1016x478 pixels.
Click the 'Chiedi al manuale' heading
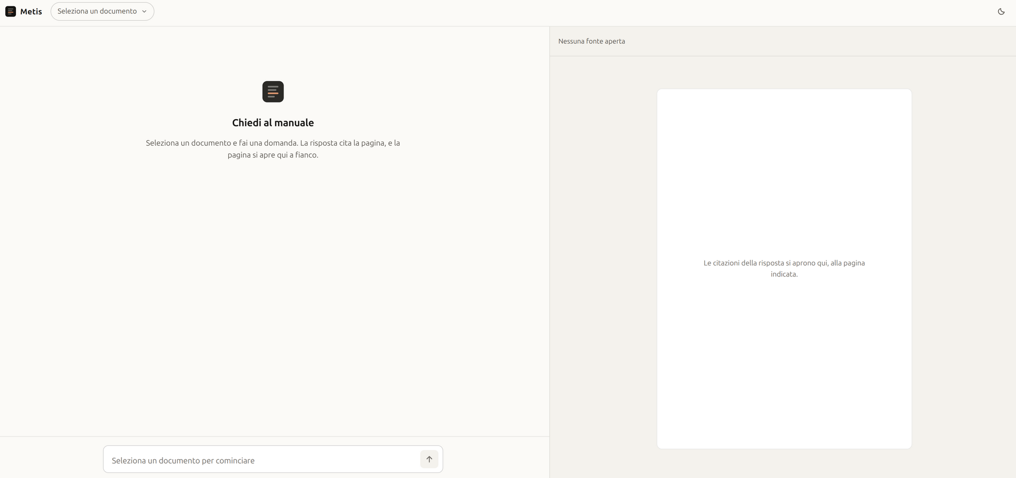point(273,123)
